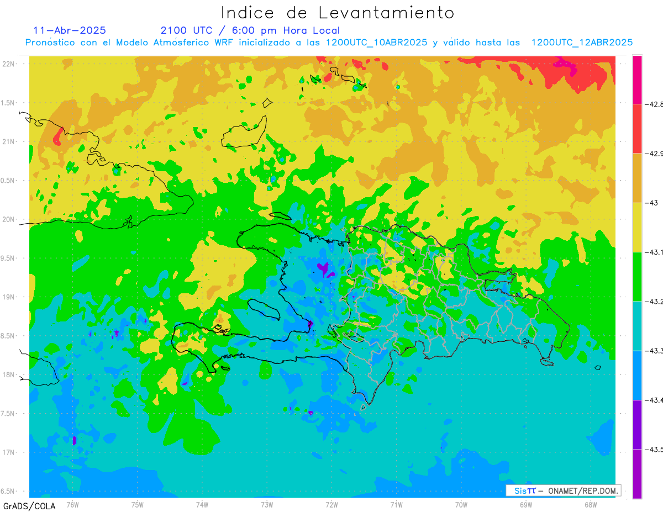This screenshot has height=512, width=663.
Task: Select the yellow legend swatch above -43.1
Action: click(x=637, y=227)
